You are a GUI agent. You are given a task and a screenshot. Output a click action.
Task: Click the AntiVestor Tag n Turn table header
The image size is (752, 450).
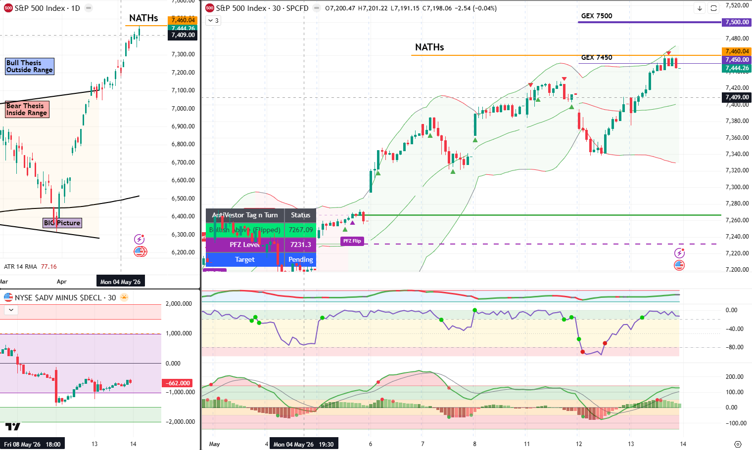[x=245, y=215]
